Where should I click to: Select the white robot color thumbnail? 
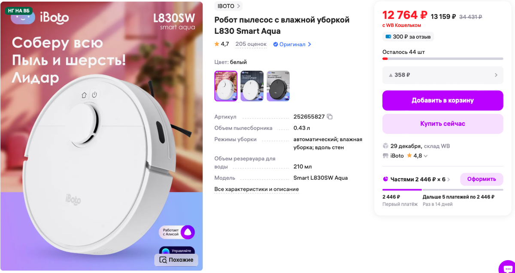pyautogui.click(x=226, y=86)
